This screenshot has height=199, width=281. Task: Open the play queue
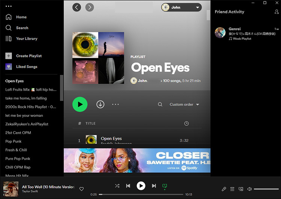tap(232, 189)
